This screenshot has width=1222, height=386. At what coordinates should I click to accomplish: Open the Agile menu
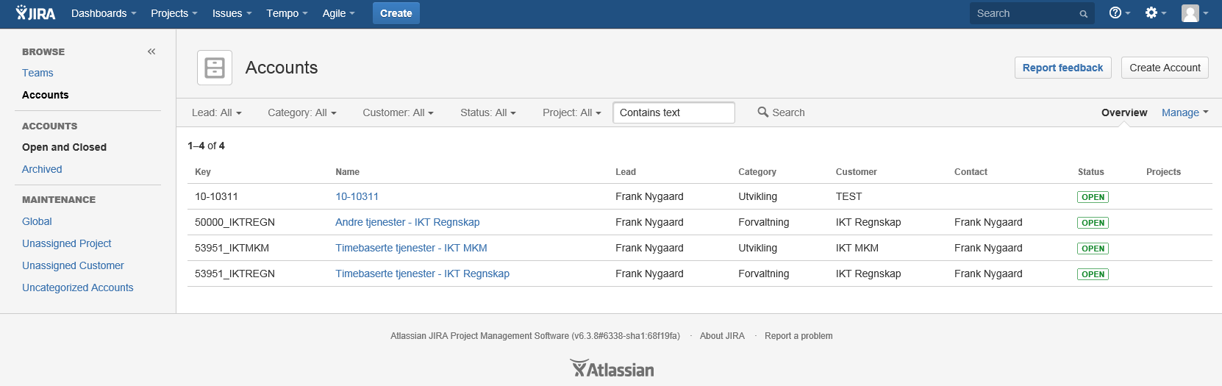(x=338, y=13)
